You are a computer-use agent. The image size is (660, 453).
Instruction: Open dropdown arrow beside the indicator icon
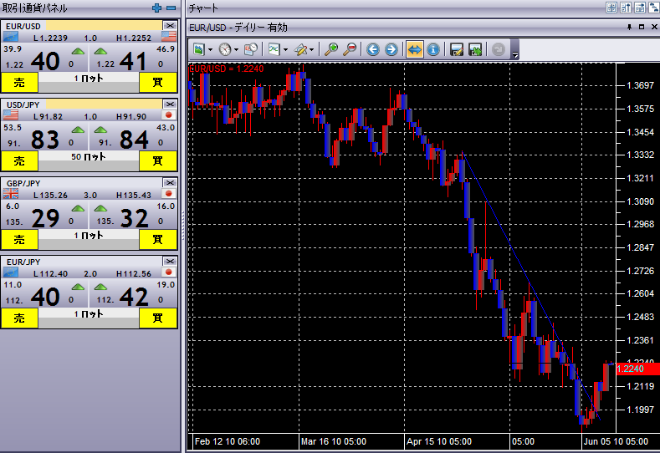pyautogui.click(x=286, y=49)
